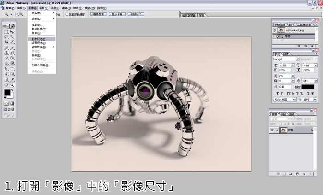Image resolution: width=323 pixels, height=195 pixels.
Task: Open the 英文: 美國 language dropdown
Action: point(294,100)
